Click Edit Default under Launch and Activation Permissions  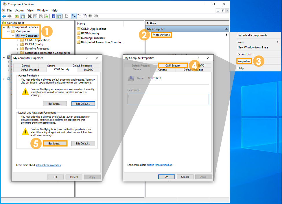tap(83, 144)
